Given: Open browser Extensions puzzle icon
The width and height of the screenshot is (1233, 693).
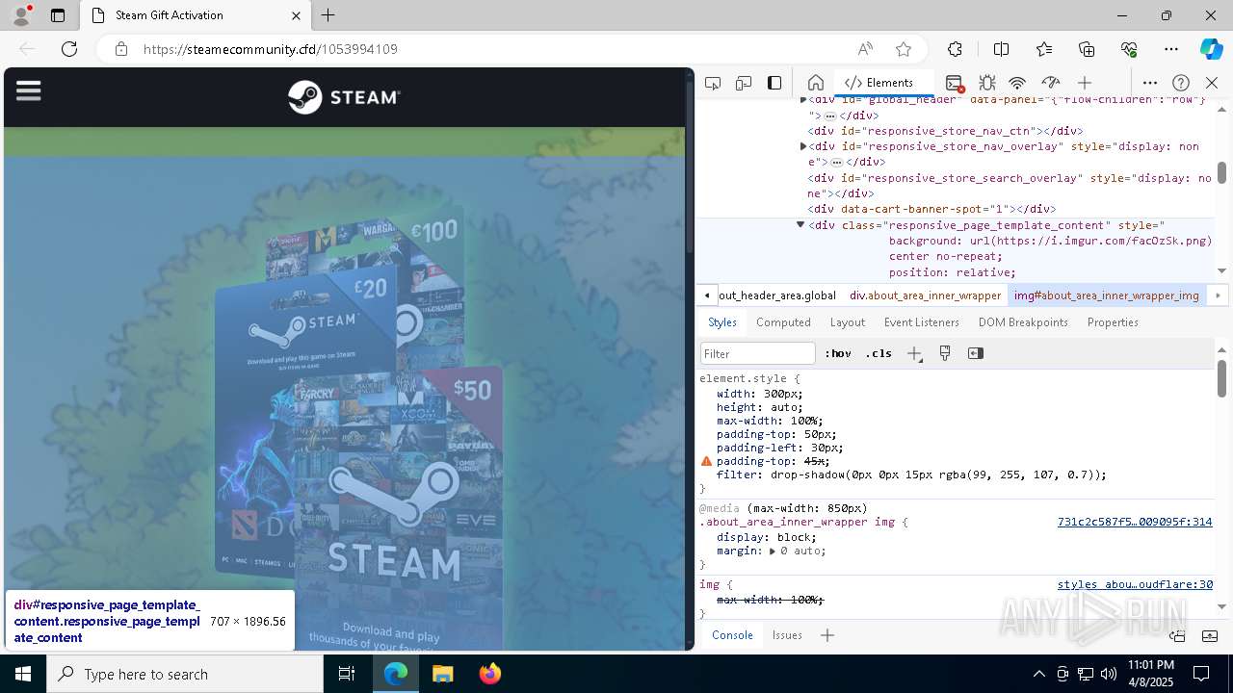Looking at the screenshot, I should (x=955, y=49).
